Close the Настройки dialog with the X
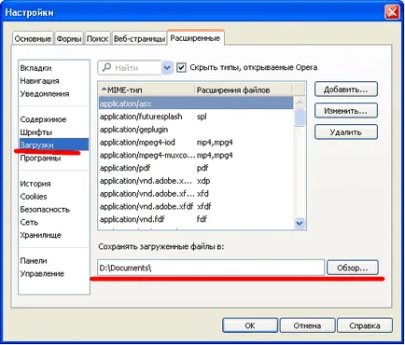This screenshot has width=405, height=345. click(x=392, y=12)
